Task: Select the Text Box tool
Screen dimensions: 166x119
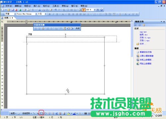Action: click(49, 113)
